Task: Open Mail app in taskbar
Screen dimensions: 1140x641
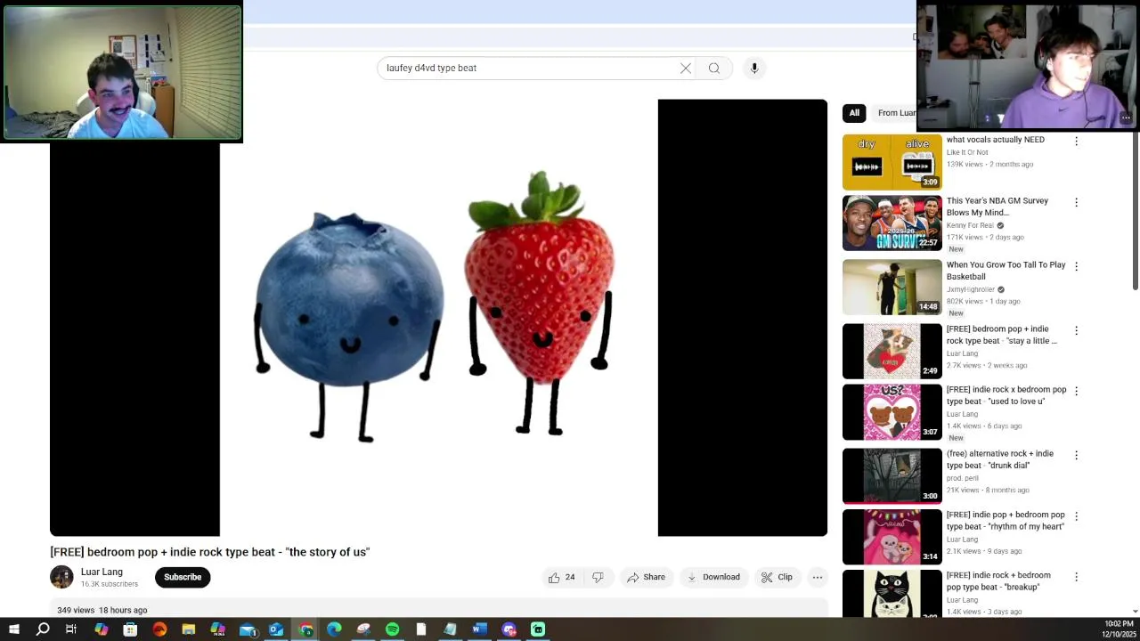Action: pyautogui.click(x=248, y=629)
